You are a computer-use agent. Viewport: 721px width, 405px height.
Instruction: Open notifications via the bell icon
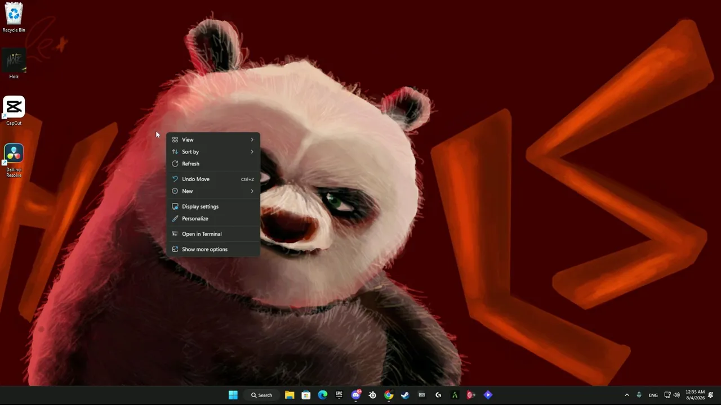click(711, 395)
